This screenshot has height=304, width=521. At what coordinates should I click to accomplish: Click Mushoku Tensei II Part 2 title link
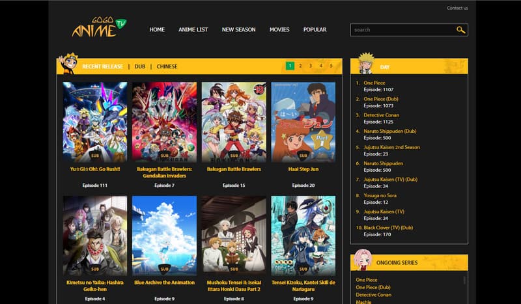pos(234,286)
